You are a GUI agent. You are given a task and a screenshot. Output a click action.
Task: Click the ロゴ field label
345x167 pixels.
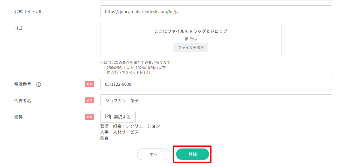[x=18, y=28]
